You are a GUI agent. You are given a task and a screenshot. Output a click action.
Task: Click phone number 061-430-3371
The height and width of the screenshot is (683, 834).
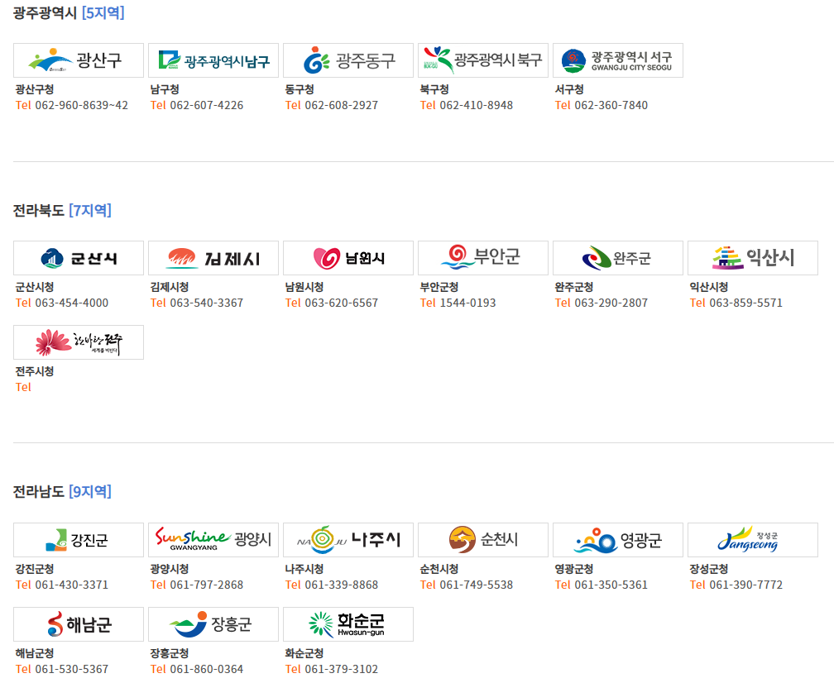72,585
